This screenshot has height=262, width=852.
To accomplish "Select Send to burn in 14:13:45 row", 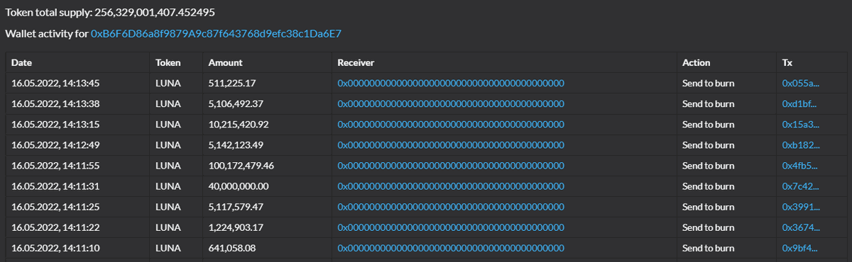I will tap(709, 84).
